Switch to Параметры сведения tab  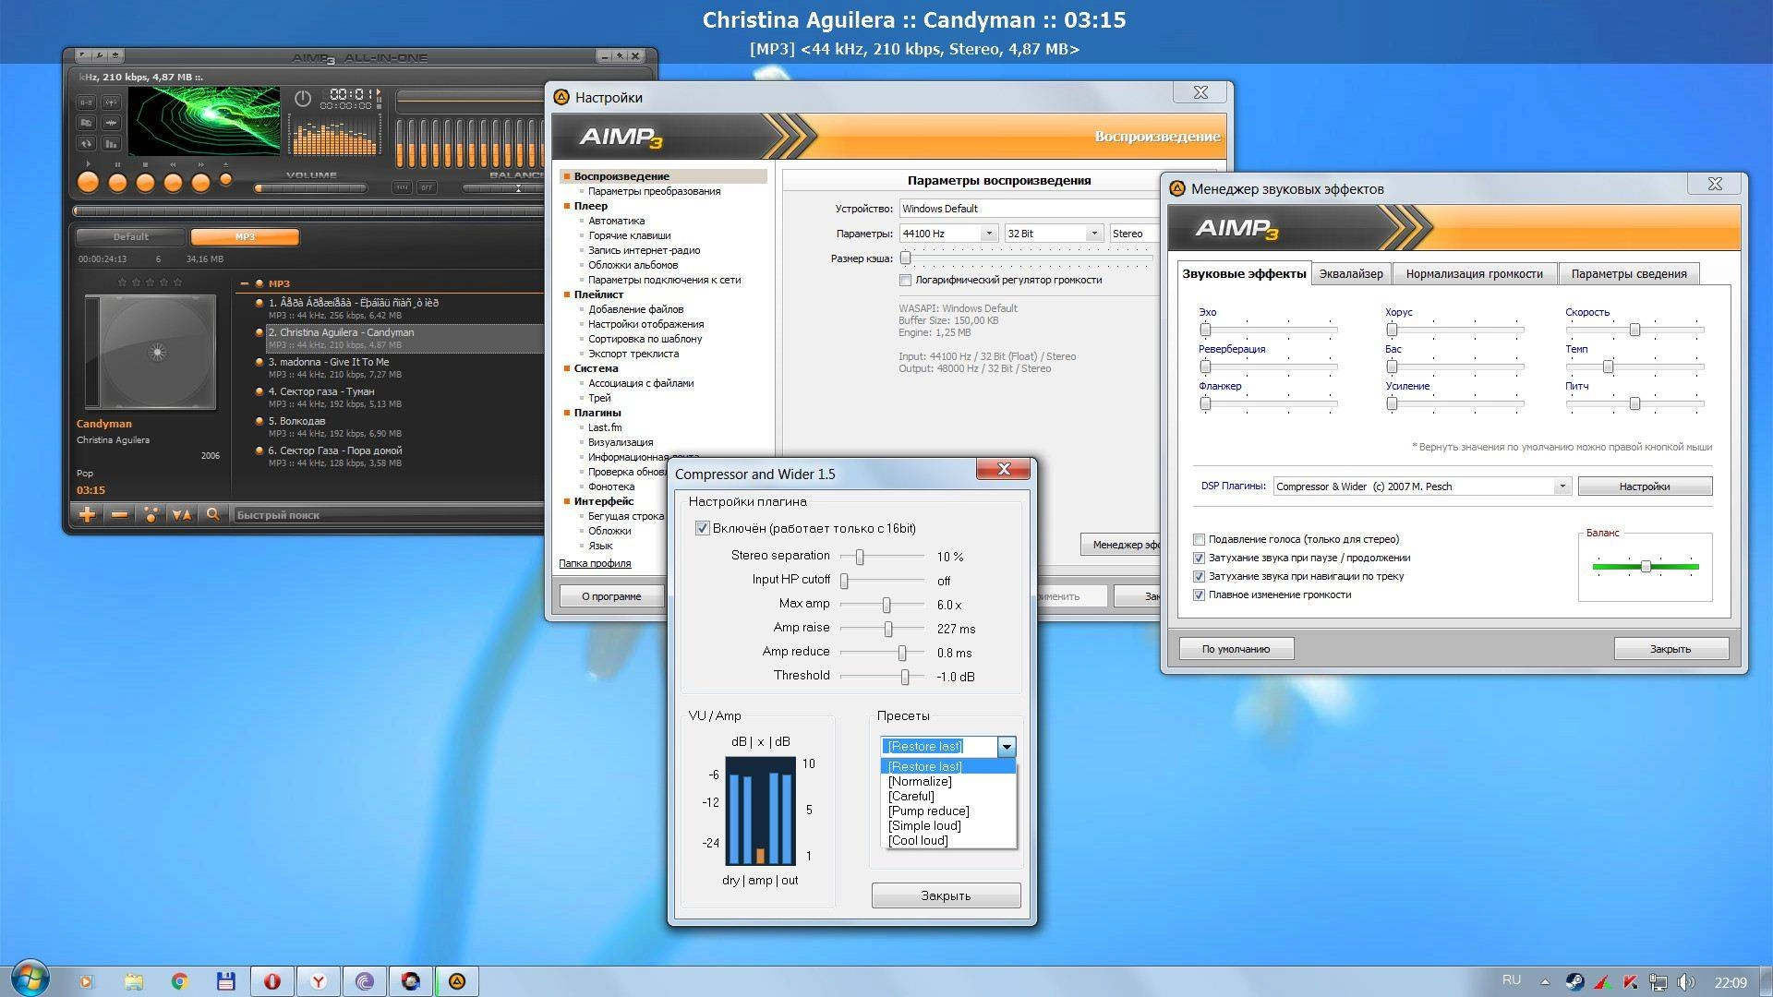1629,274
